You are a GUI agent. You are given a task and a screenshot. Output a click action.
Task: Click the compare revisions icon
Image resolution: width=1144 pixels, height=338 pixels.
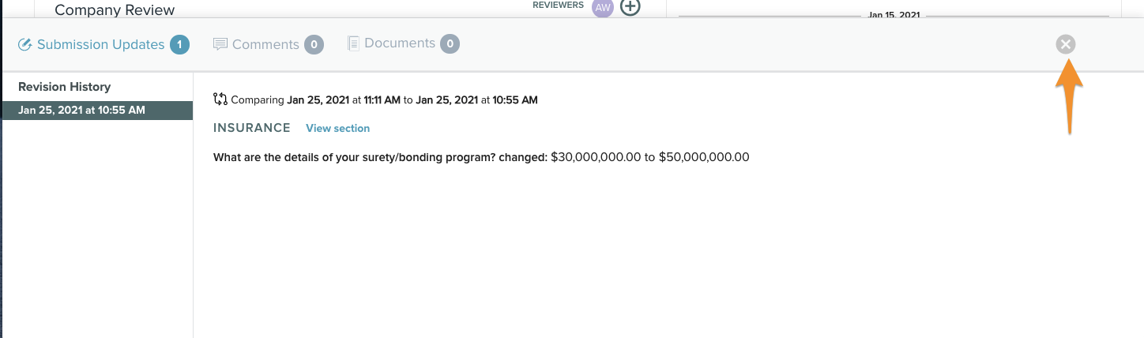point(220,100)
